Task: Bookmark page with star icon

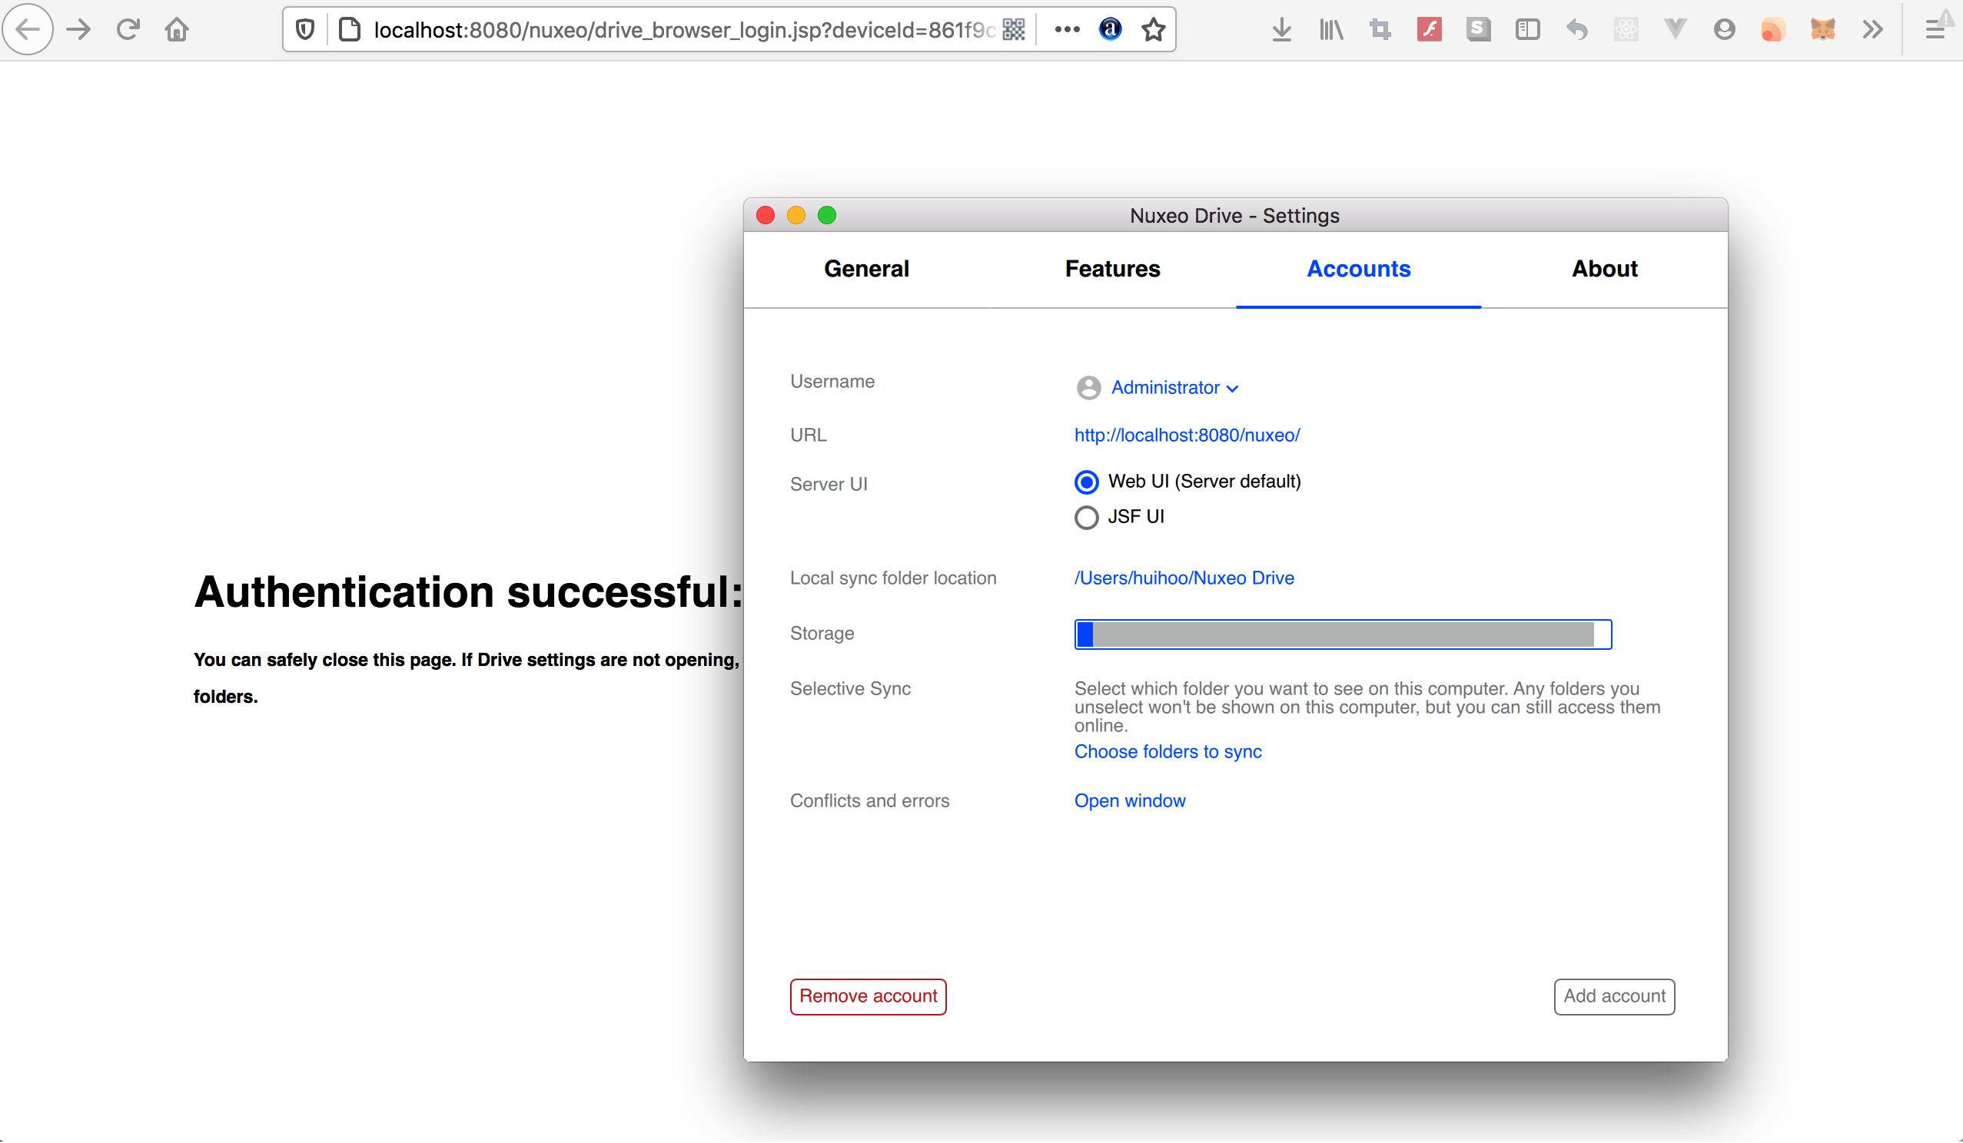Action: tap(1153, 30)
